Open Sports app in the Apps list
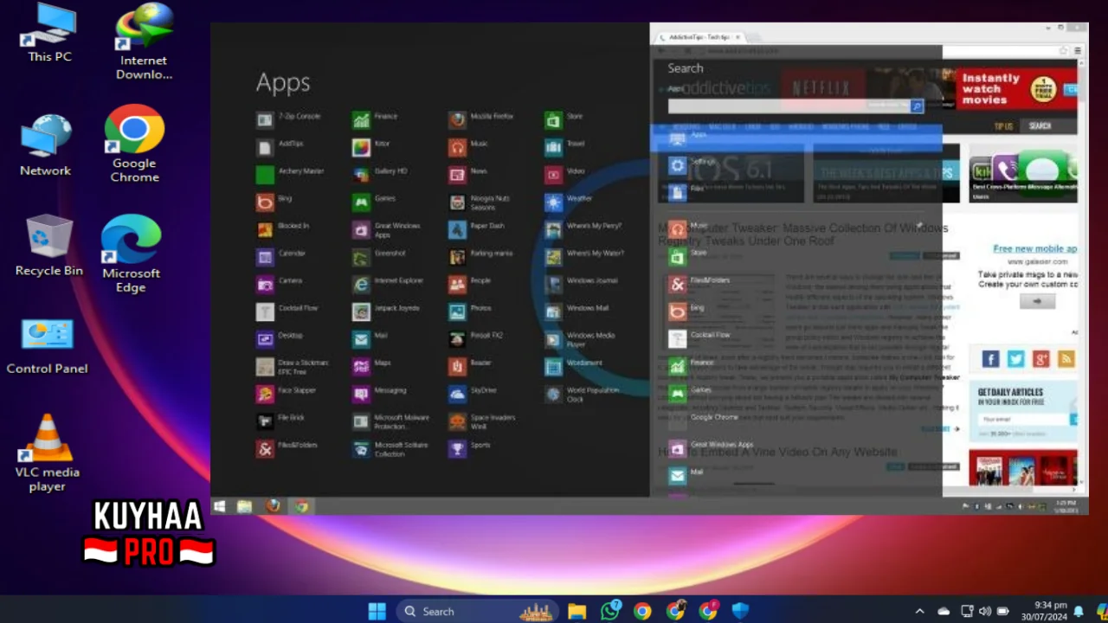 click(470, 446)
